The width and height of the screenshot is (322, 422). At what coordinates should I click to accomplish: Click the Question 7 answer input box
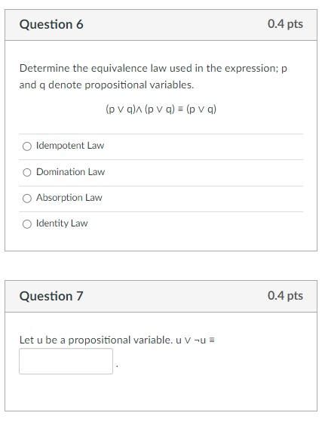(x=66, y=361)
